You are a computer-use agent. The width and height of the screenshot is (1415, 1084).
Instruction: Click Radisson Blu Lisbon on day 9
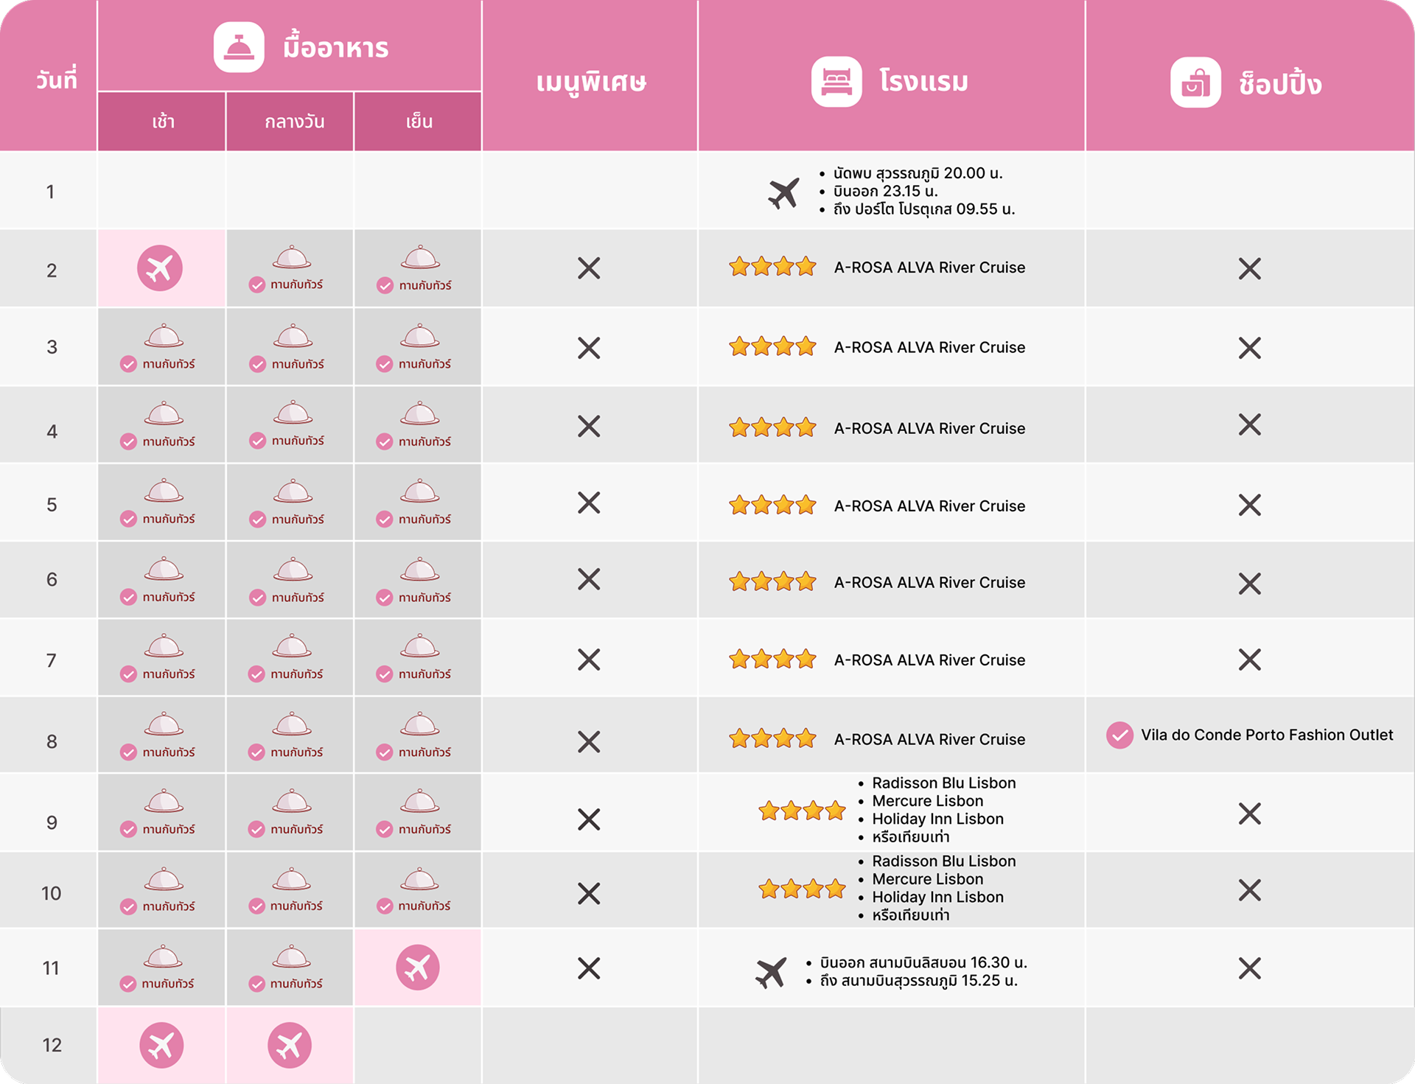[x=943, y=783]
